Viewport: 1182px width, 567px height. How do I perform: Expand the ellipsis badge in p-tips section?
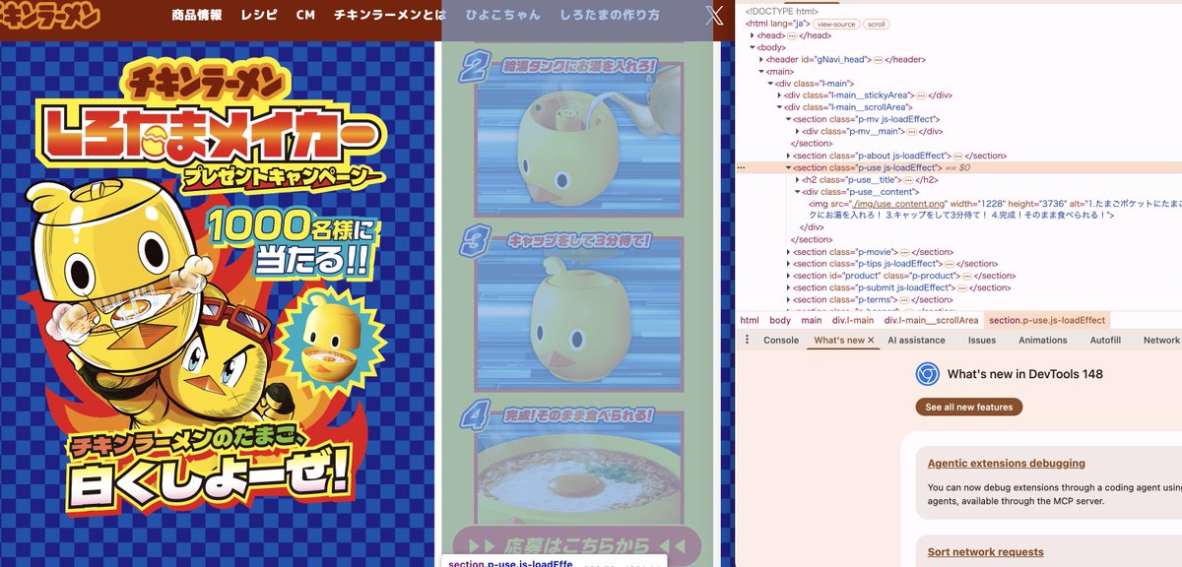click(951, 264)
